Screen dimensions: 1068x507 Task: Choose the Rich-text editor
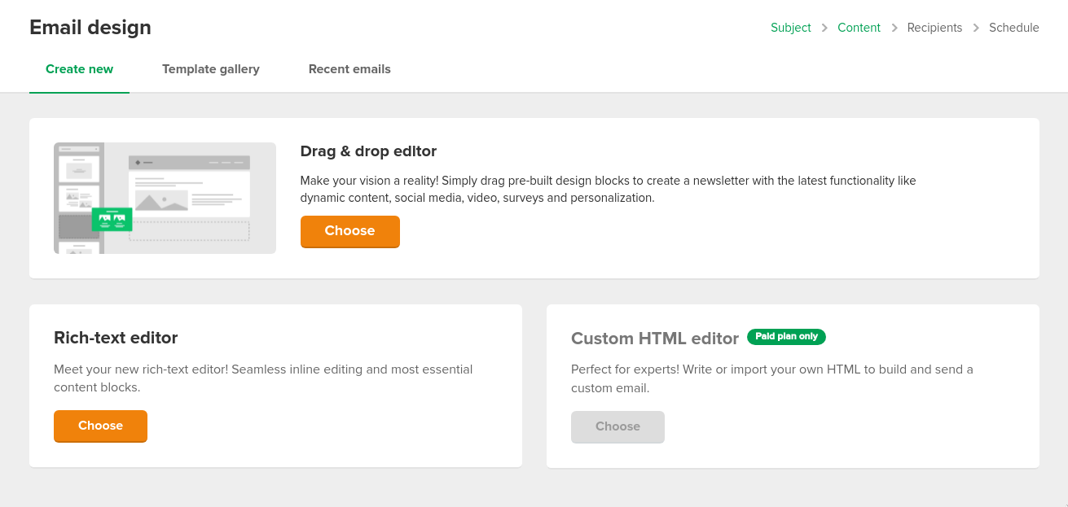100,426
